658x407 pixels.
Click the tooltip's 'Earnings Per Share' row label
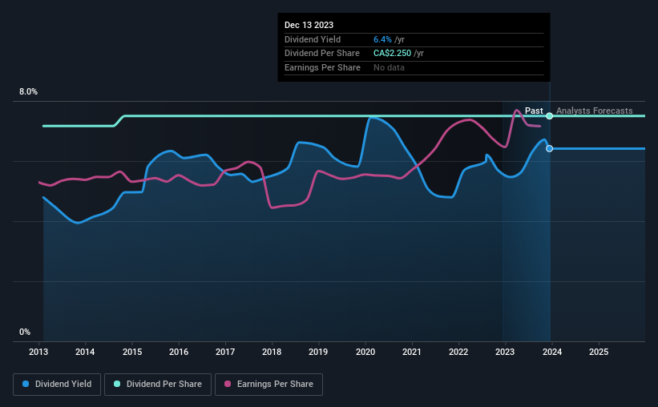pos(322,67)
